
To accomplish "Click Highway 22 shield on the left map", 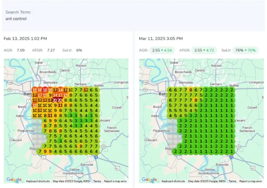I will (104, 147).
